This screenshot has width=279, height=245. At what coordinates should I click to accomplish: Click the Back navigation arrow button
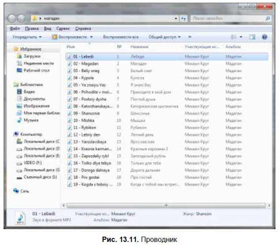[12, 18]
